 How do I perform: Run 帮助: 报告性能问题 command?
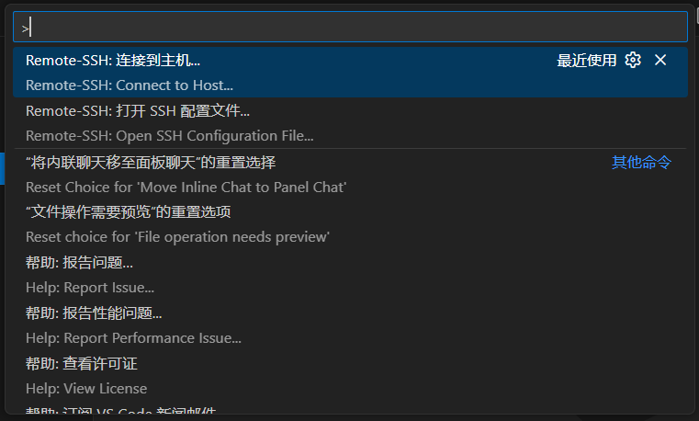pyautogui.click(x=94, y=313)
